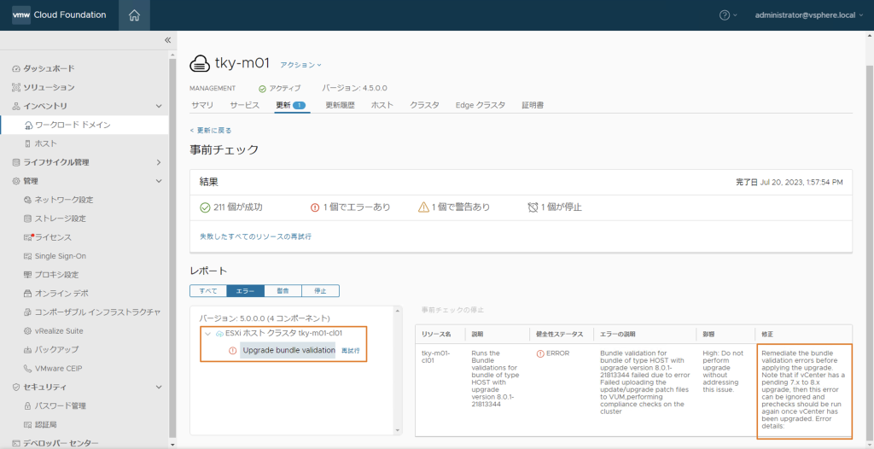Collapse the 管理 section chevron
Screen dimensions: 874x449
(x=159, y=181)
